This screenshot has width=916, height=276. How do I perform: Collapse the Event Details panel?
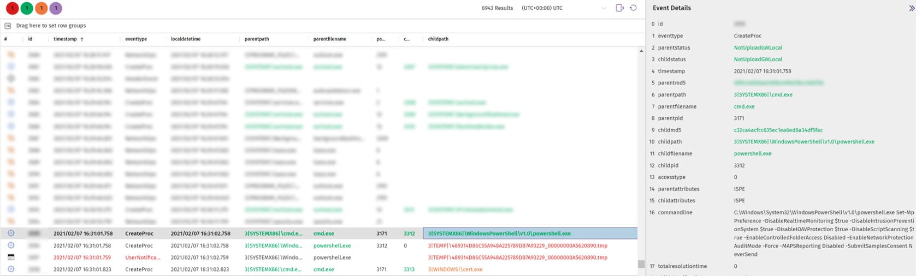912,8
